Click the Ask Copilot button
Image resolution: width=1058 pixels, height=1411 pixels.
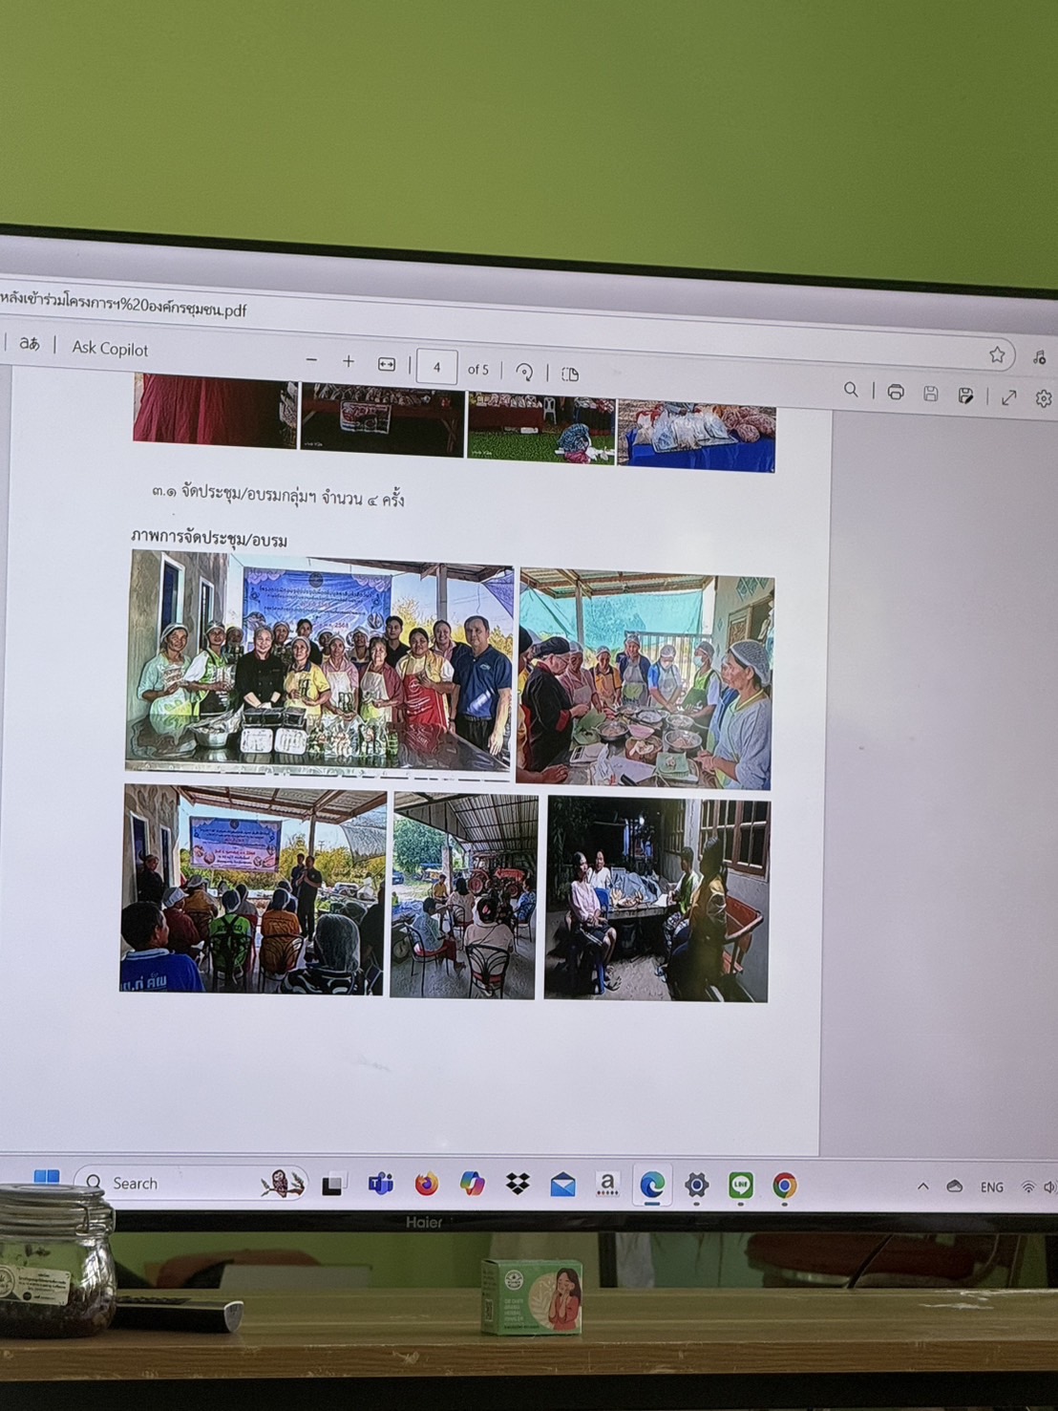110,349
